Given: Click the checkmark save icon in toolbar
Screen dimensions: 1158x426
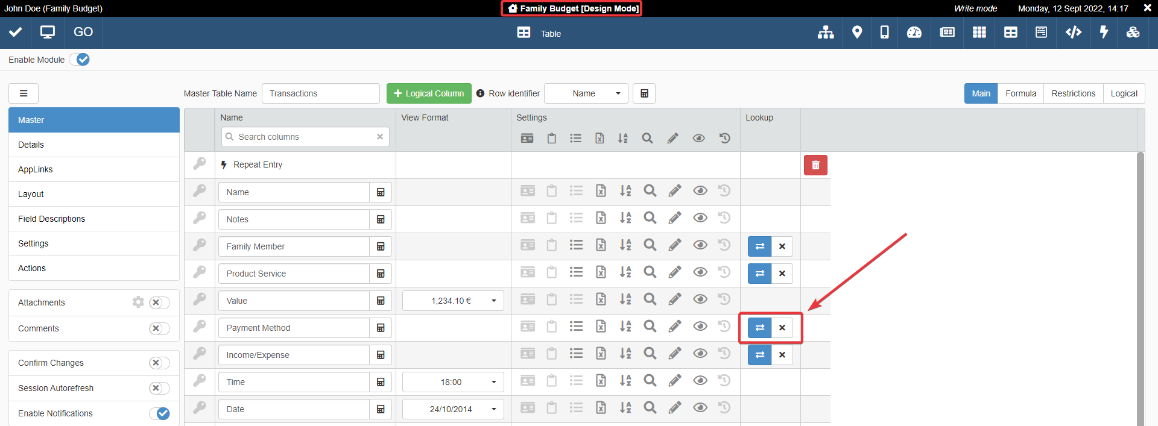Looking at the screenshot, I should (x=16, y=33).
